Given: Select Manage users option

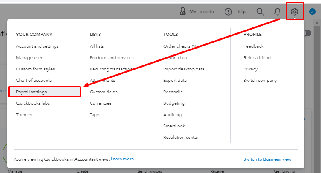Looking at the screenshot, I should click(30, 57).
